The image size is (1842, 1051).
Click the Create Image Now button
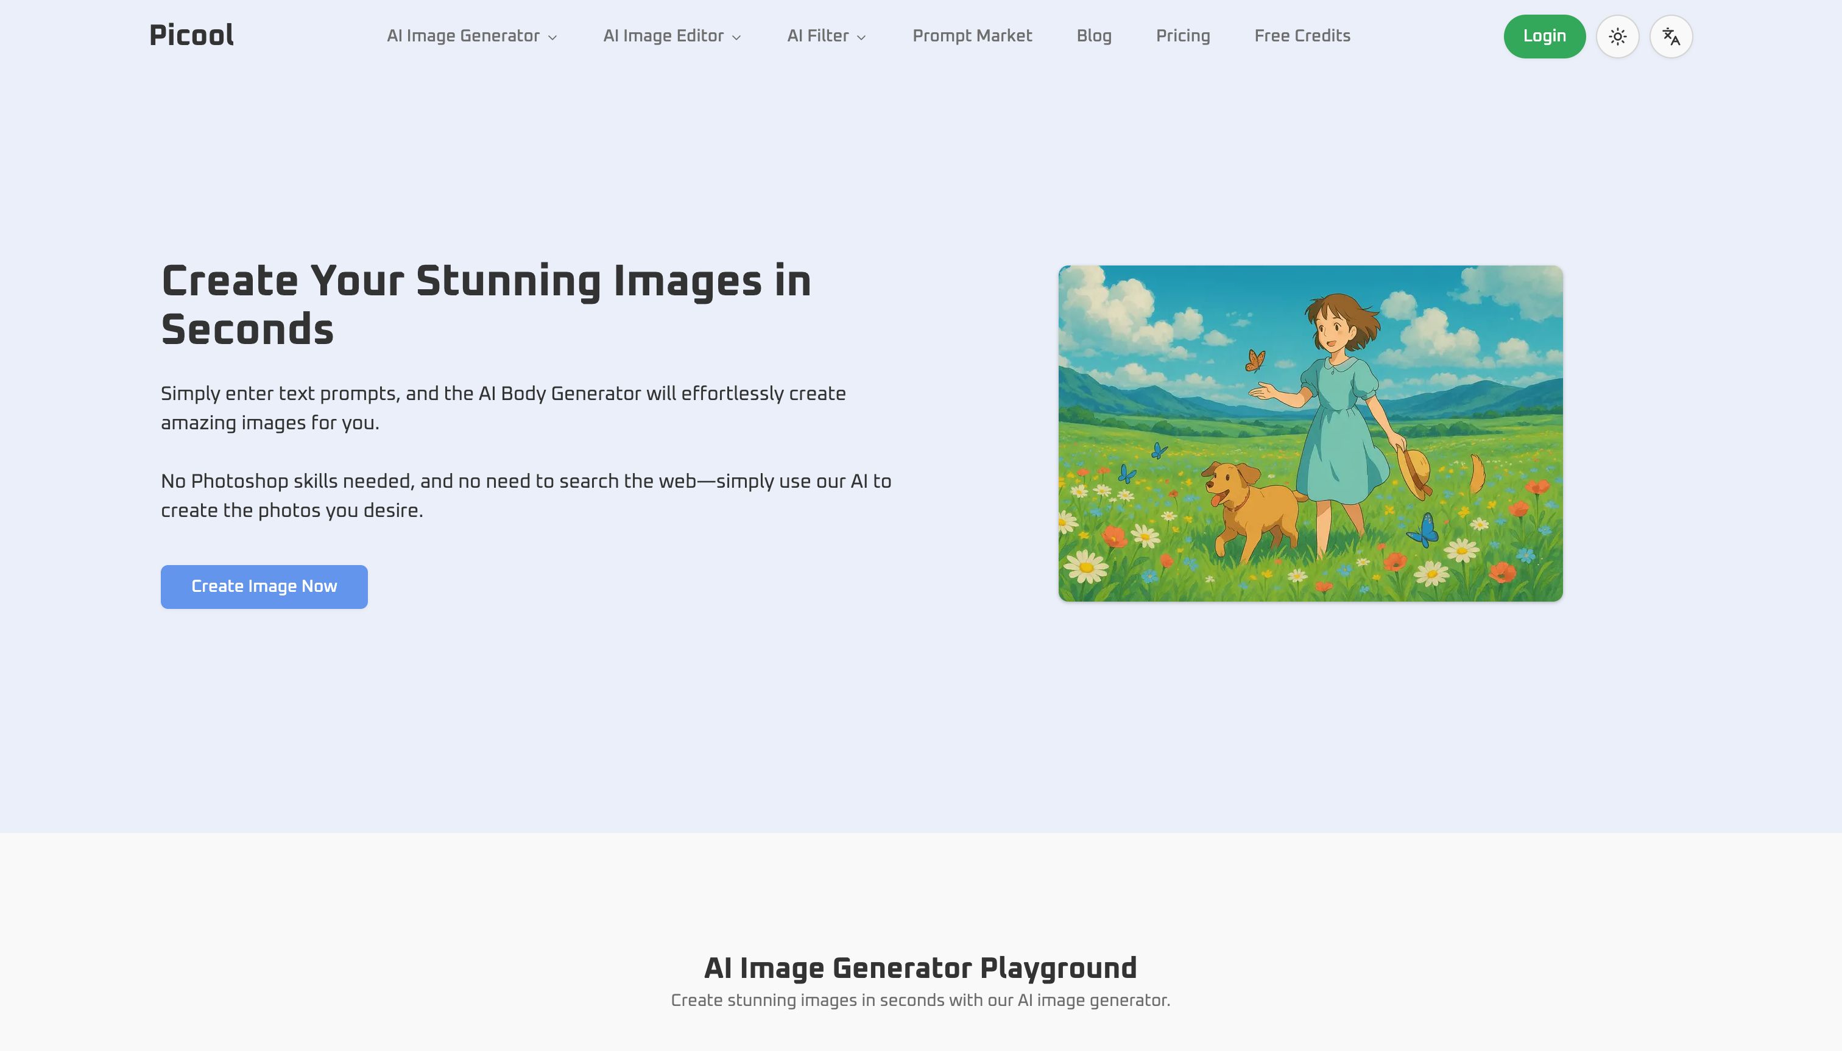click(264, 587)
